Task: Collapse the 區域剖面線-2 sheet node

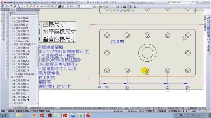Action: click(10, 25)
